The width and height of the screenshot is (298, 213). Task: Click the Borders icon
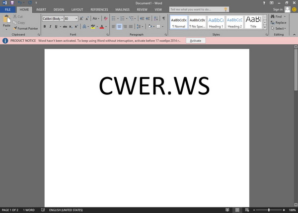click(x=158, y=26)
